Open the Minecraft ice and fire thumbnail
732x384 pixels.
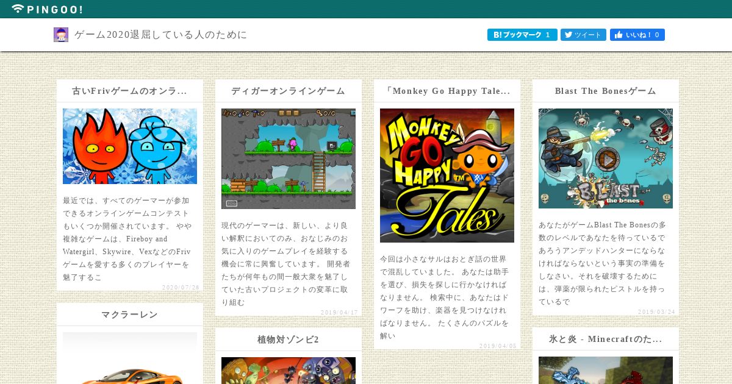pyautogui.click(x=606, y=370)
